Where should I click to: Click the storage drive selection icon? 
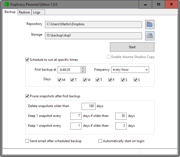tap(150, 36)
